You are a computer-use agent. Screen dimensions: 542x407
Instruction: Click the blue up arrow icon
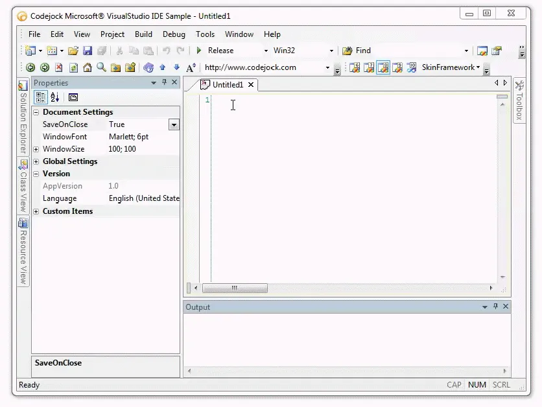click(x=163, y=67)
